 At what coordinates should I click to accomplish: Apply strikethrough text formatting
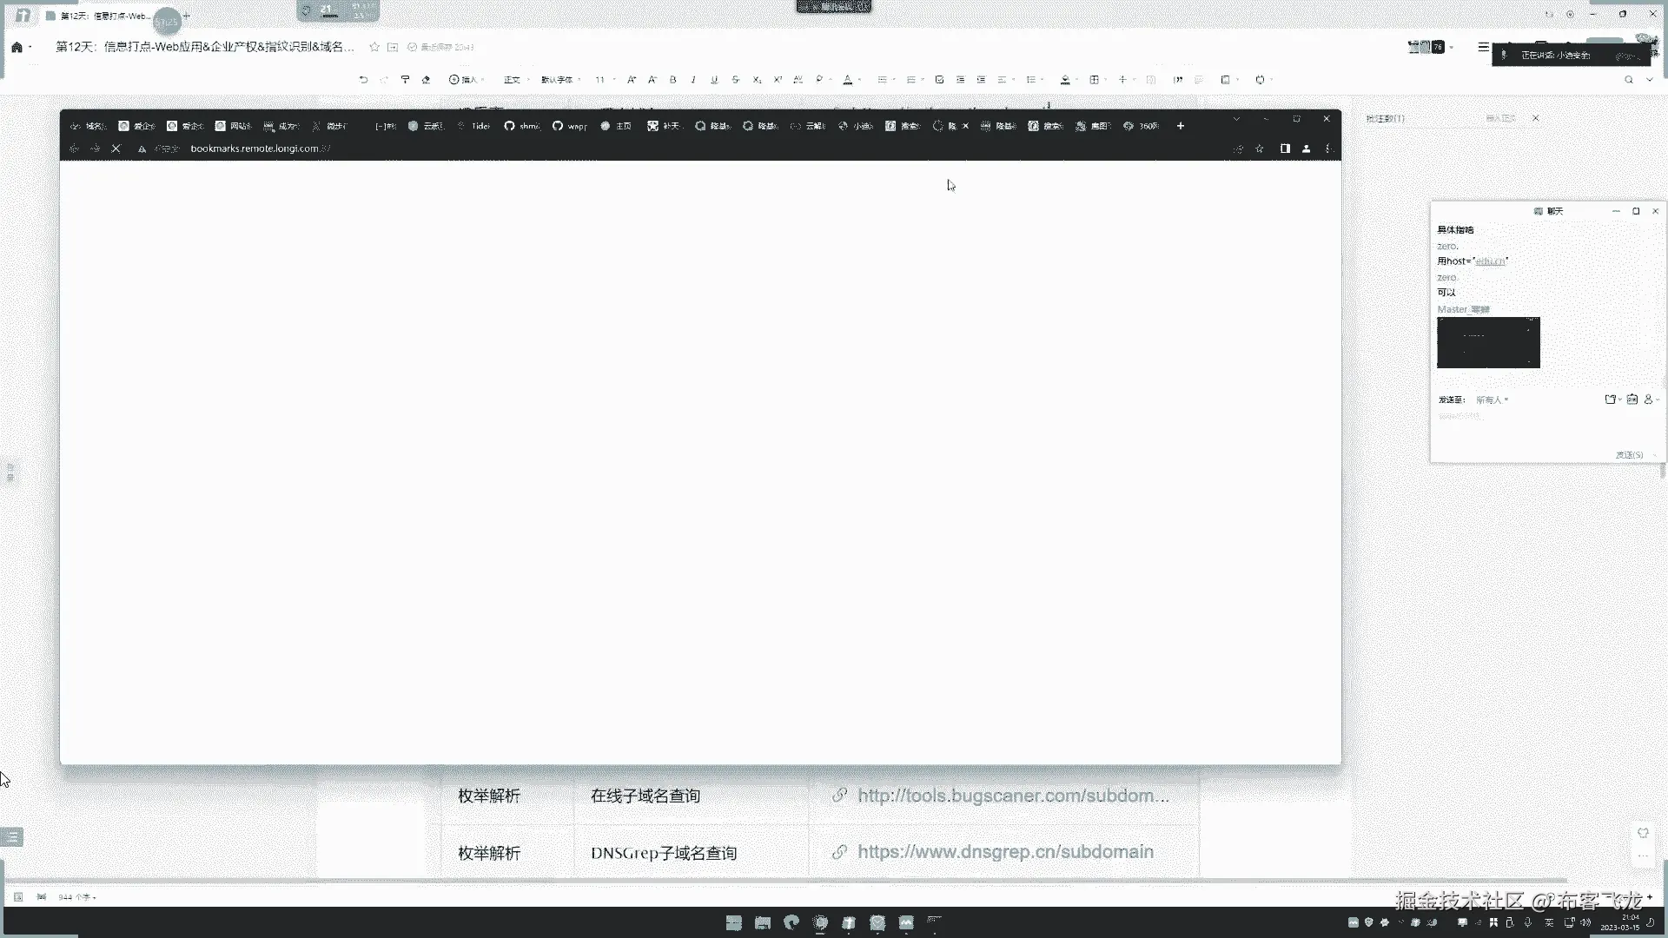735,80
